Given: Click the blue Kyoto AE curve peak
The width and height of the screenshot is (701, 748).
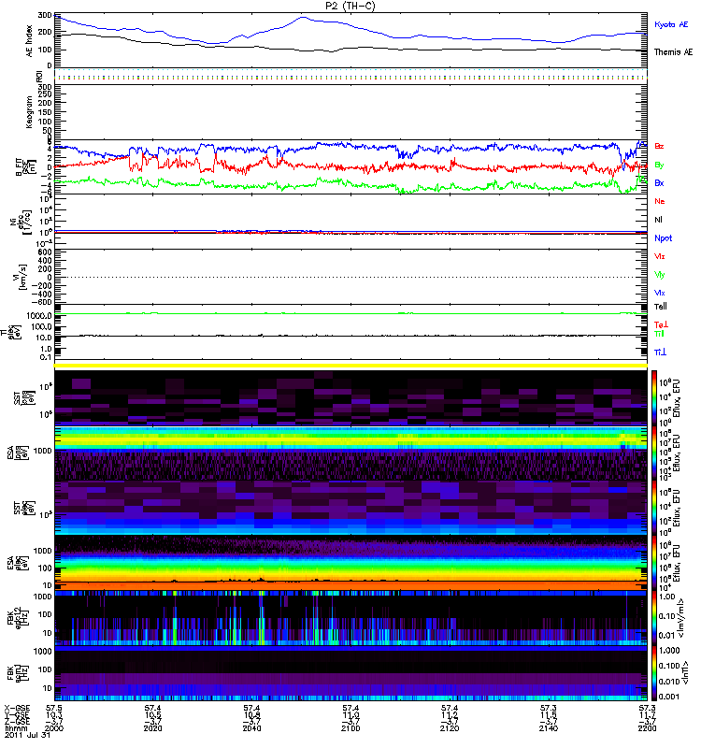Looking at the screenshot, I should [x=303, y=17].
